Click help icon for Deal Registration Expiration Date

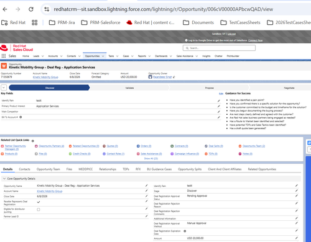click(185, 231)
